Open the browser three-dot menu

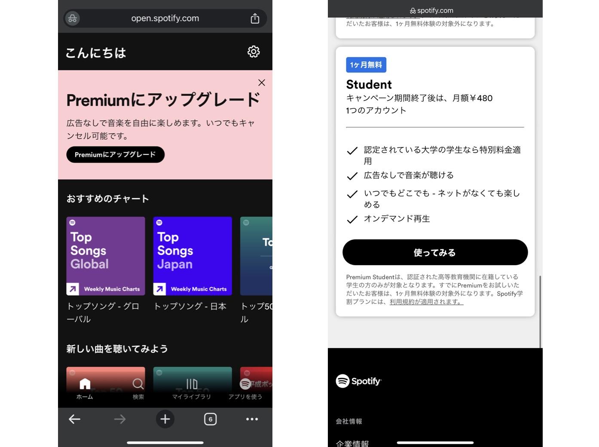point(252,419)
